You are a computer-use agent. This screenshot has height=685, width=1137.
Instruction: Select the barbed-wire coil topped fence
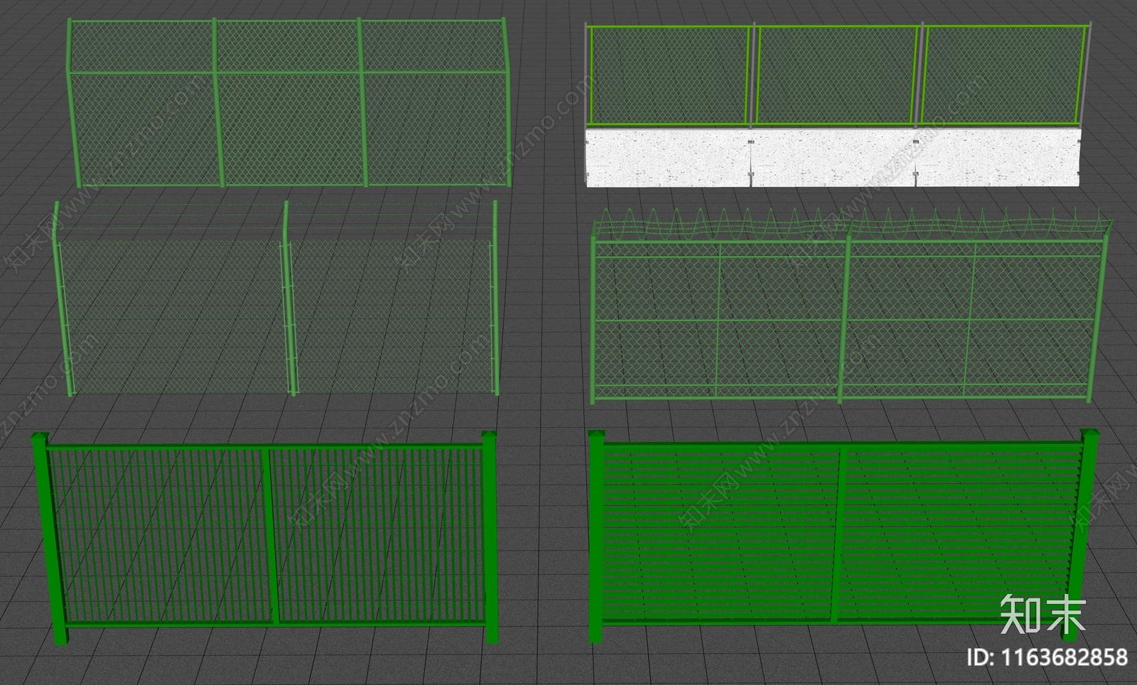[x=851, y=306]
